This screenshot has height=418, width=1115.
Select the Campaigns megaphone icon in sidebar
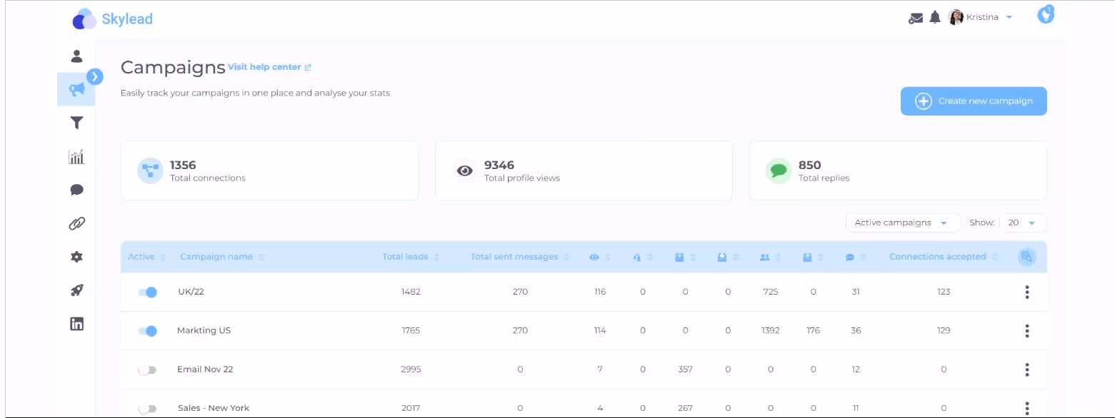pos(76,89)
